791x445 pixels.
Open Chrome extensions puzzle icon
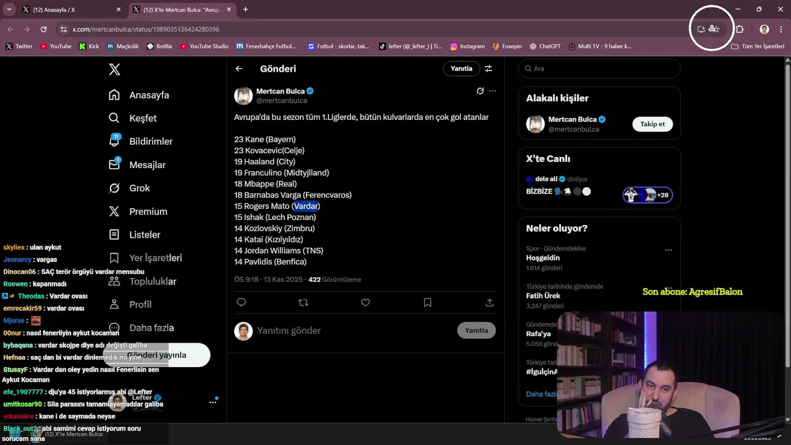(740, 29)
